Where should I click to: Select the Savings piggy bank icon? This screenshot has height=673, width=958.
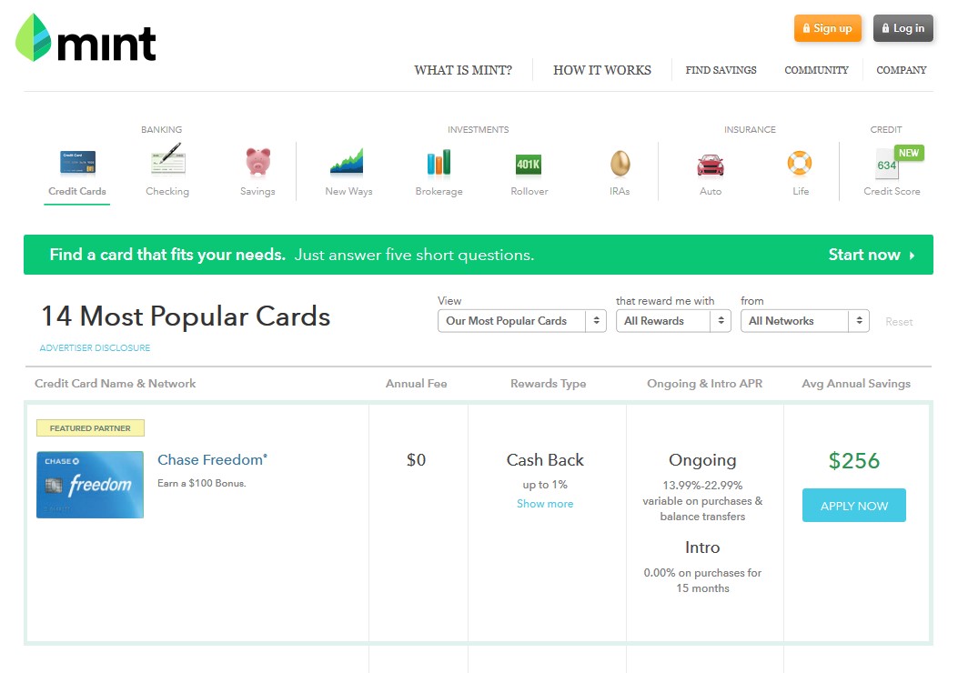click(257, 162)
